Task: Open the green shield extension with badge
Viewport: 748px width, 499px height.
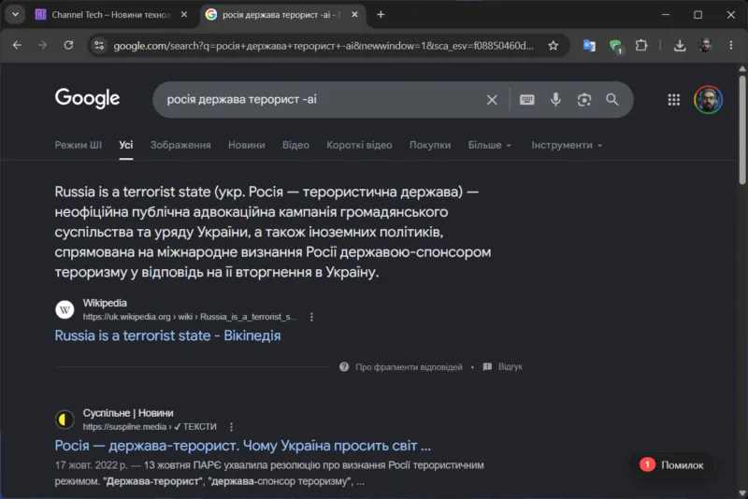Action: pyautogui.click(x=616, y=46)
